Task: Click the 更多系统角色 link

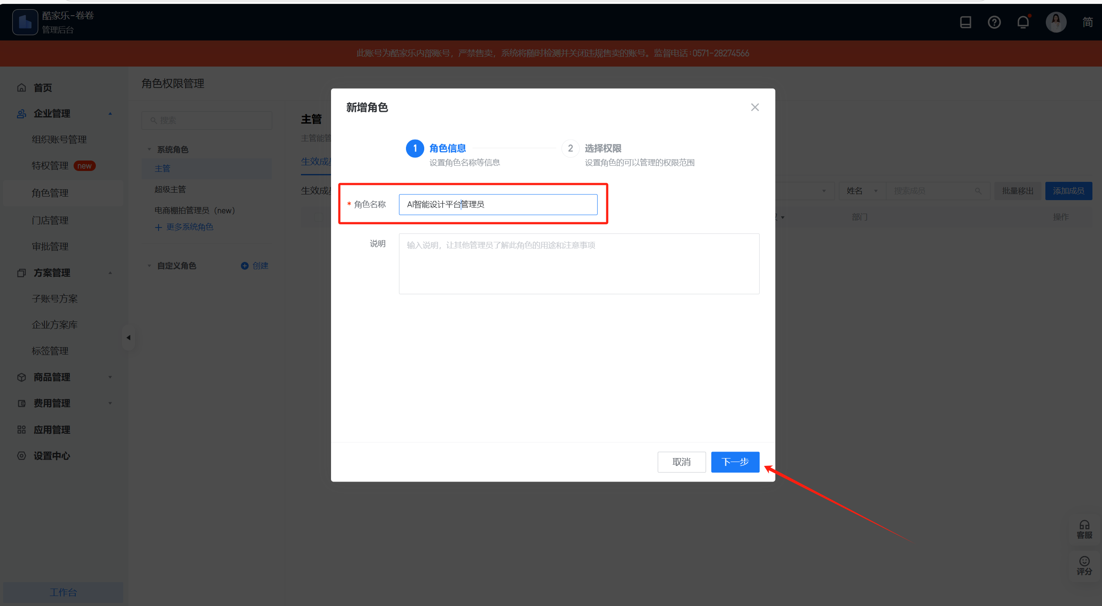Action: coord(189,227)
